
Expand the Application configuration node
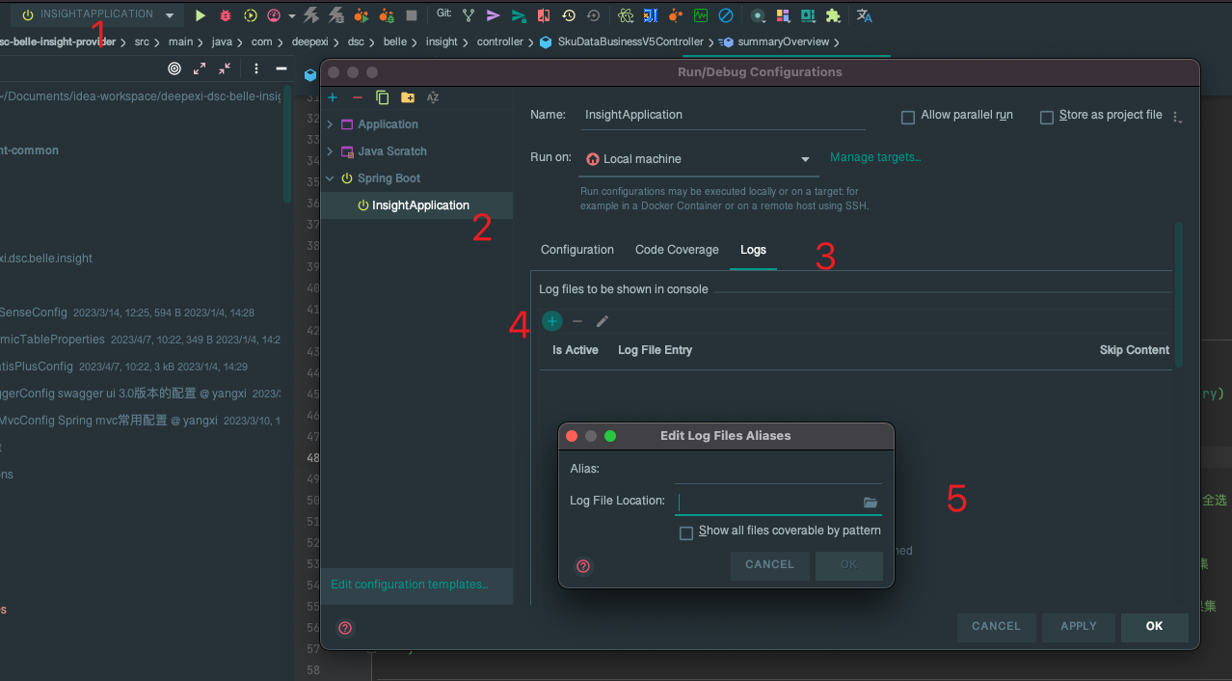coord(331,124)
